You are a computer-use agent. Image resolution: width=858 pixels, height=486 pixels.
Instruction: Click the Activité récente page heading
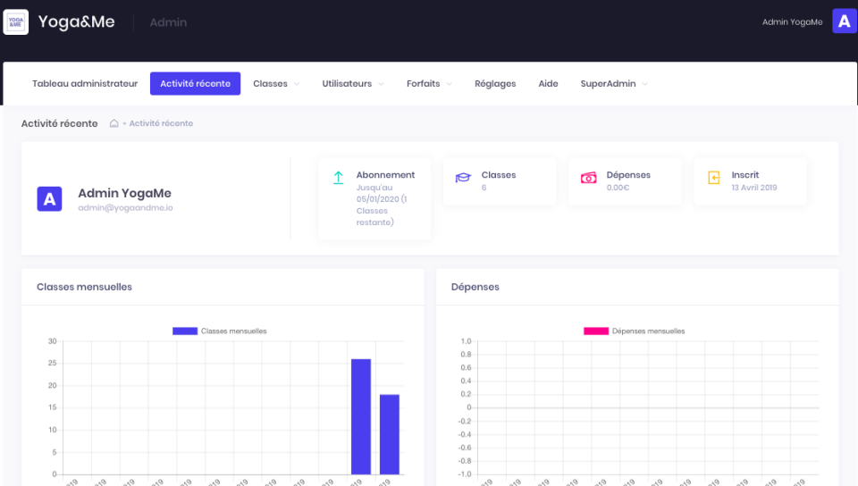pos(60,123)
